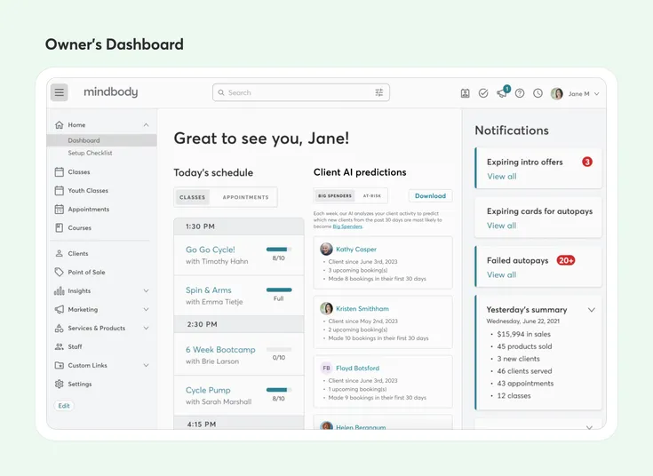View all expiring intro offers
Screen dimensions: 653x476
pos(502,177)
